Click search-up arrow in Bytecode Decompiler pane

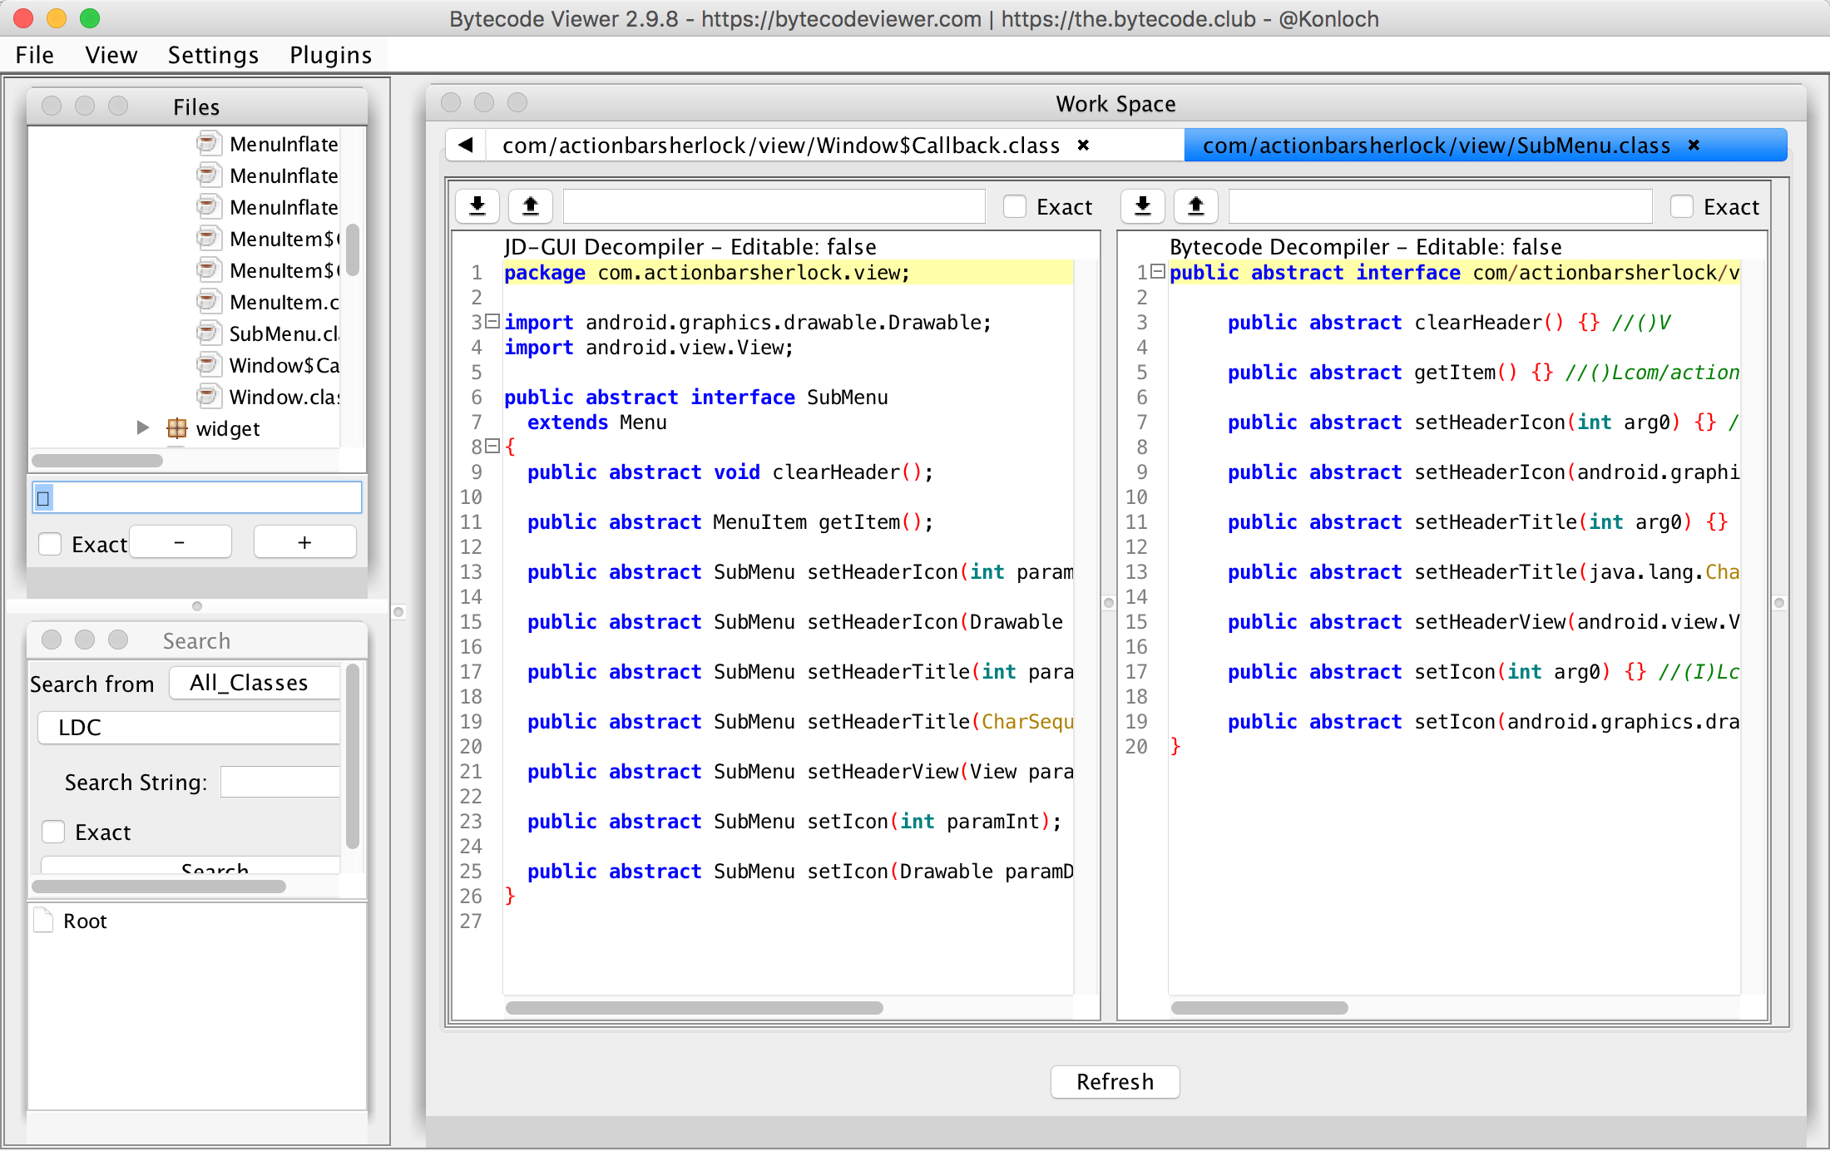[1195, 206]
